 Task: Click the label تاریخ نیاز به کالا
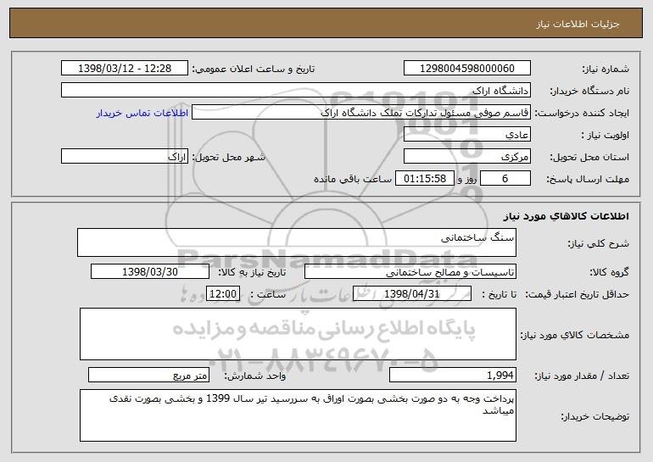252,272
